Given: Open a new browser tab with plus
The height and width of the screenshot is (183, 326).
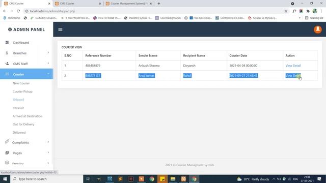Looking at the screenshot, I should pyautogui.click(x=159, y=4).
